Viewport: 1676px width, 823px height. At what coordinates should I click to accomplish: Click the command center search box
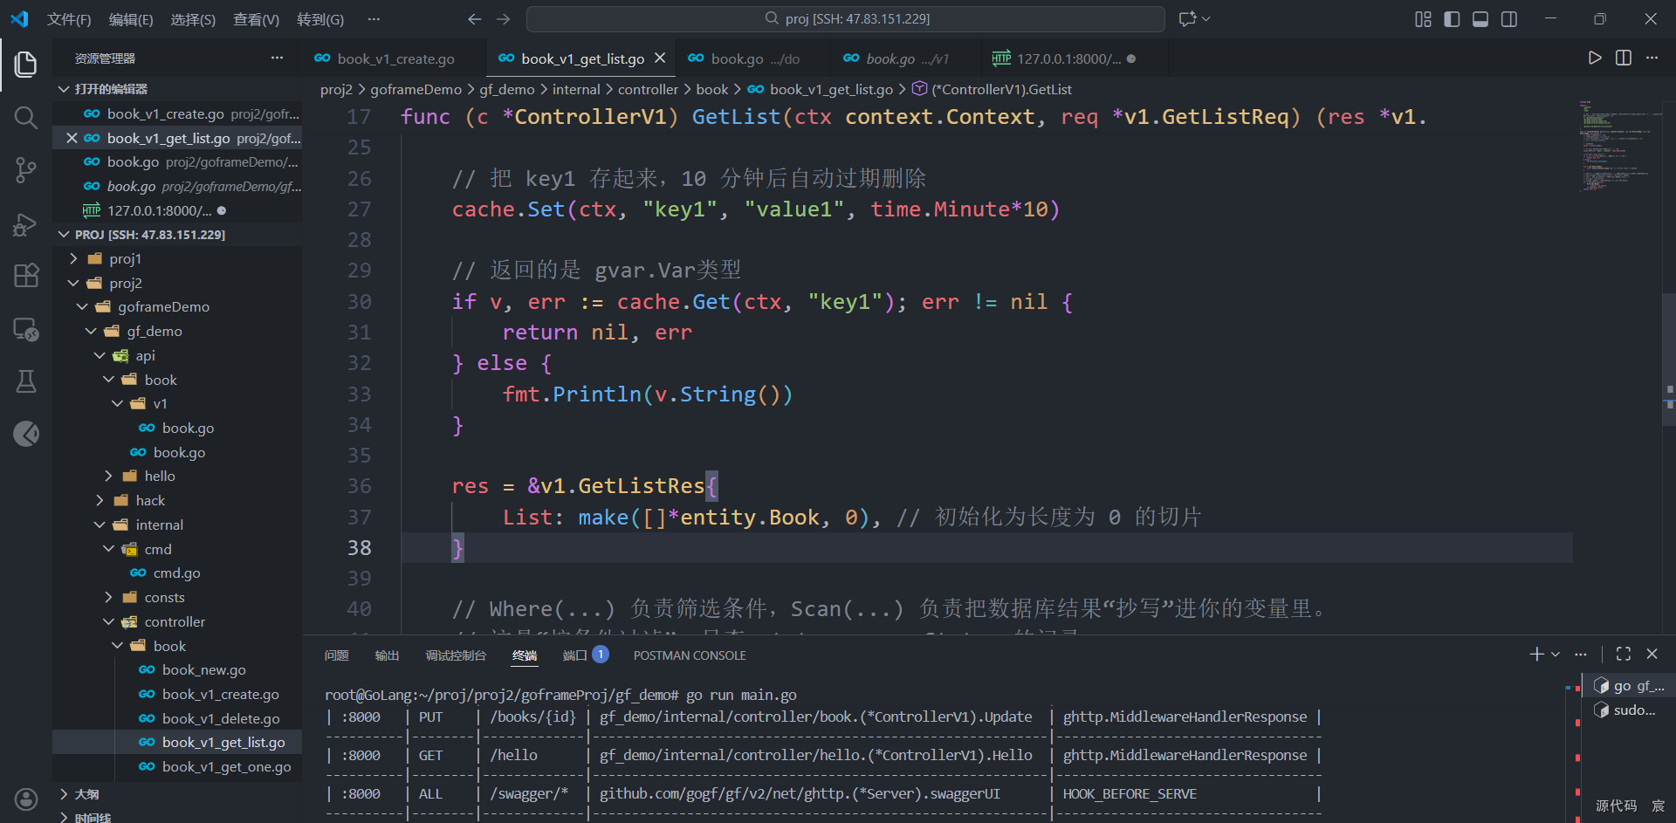pyautogui.click(x=846, y=19)
